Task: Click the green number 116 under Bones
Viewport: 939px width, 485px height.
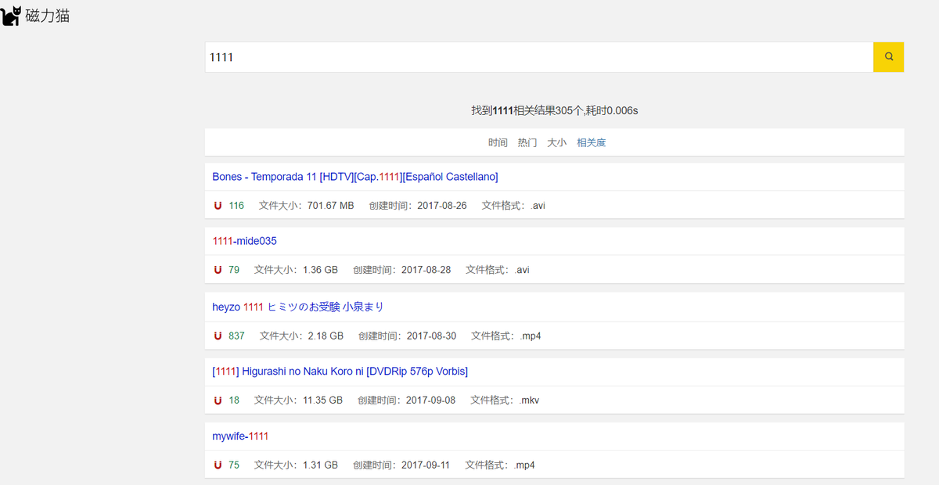Action: click(x=236, y=205)
